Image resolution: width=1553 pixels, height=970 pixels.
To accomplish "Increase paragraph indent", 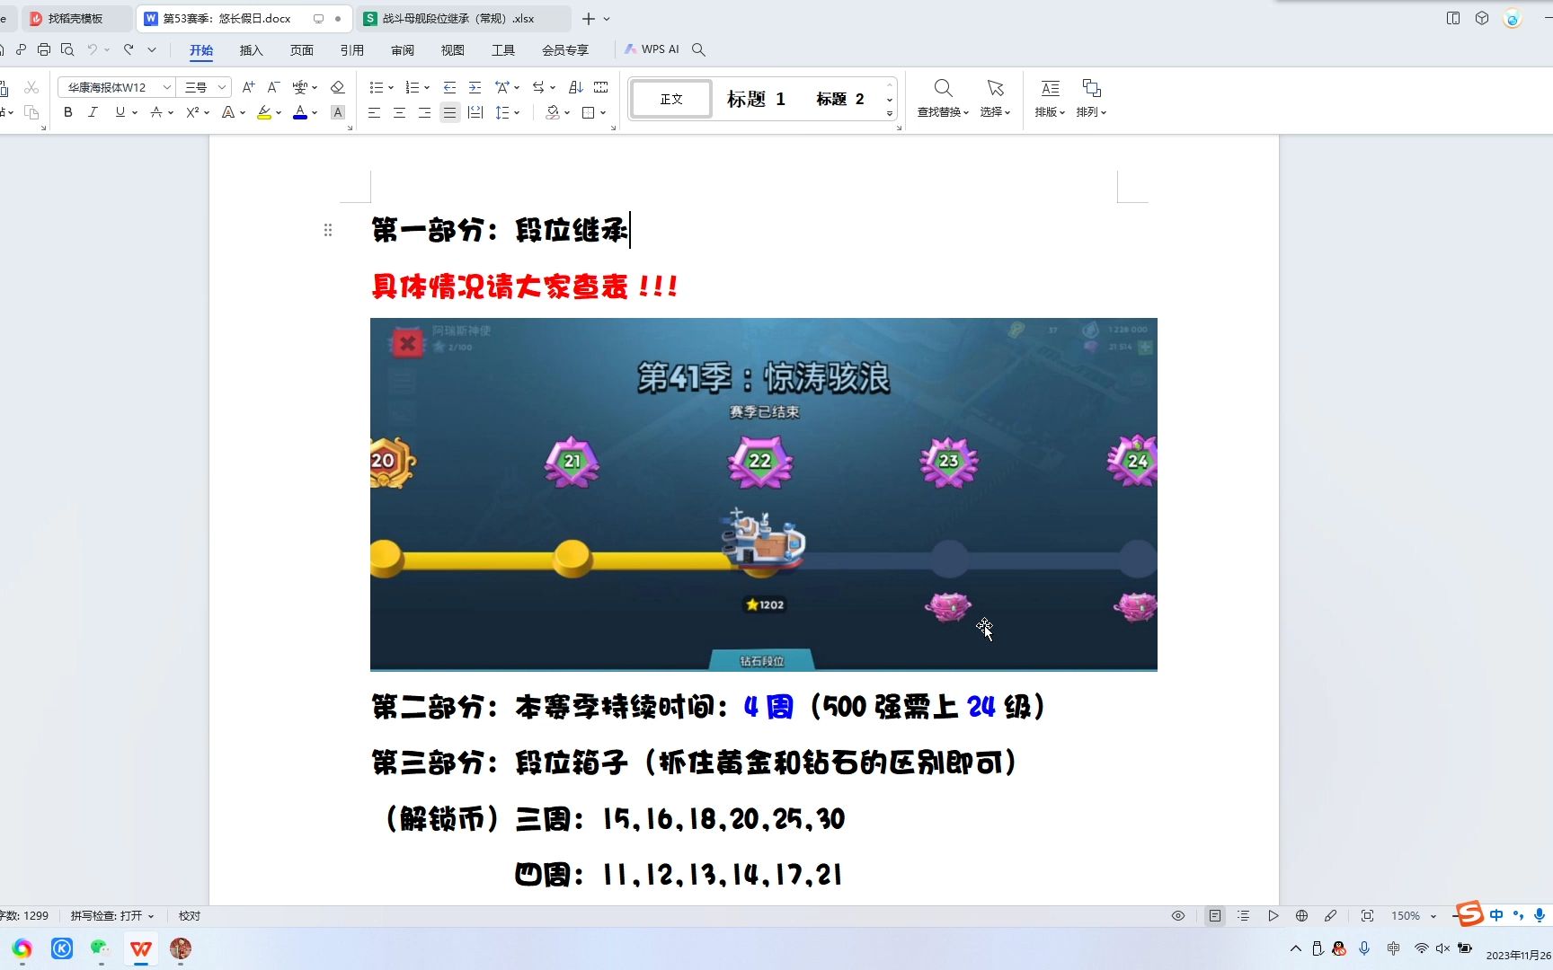I will coord(475,87).
